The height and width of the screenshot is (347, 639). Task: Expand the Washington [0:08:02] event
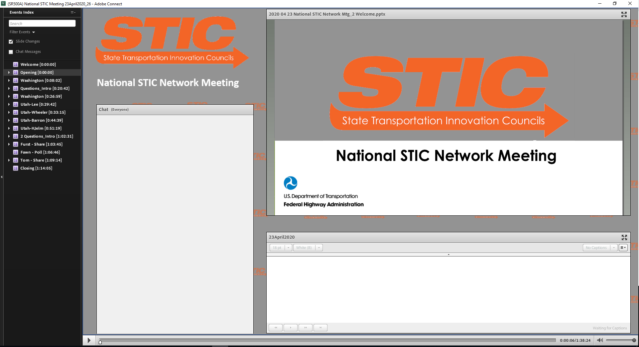point(9,80)
